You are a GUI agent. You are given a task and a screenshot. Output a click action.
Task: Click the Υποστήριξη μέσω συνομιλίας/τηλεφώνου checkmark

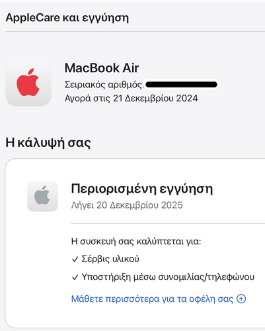(75, 277)
